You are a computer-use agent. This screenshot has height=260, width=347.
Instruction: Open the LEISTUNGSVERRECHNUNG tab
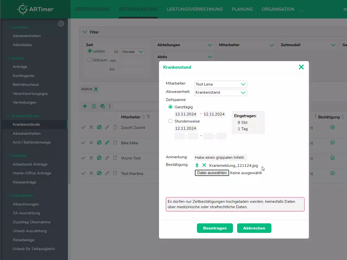click(195, 9)
